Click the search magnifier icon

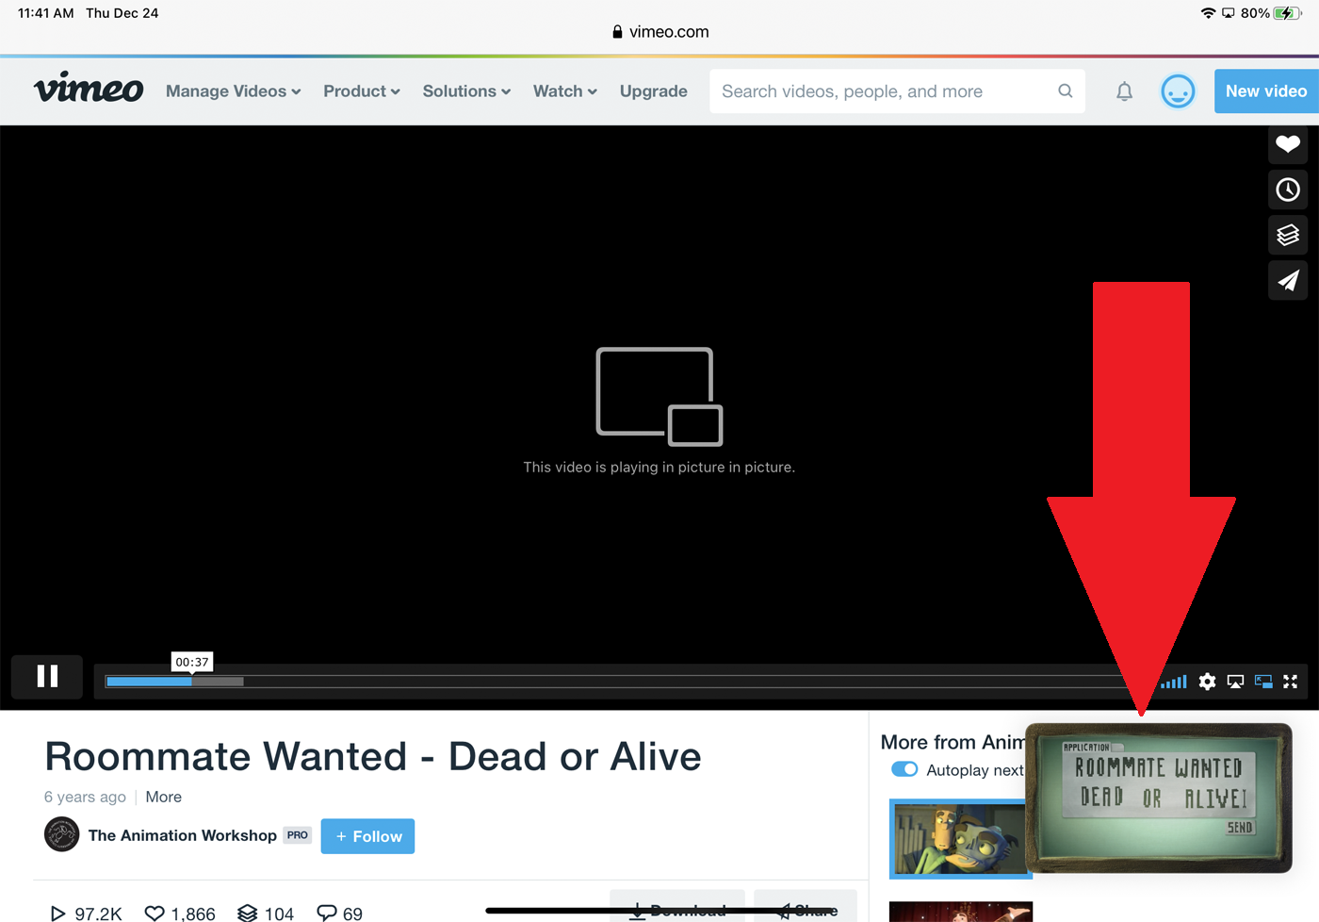click(x=1066, y=91)
